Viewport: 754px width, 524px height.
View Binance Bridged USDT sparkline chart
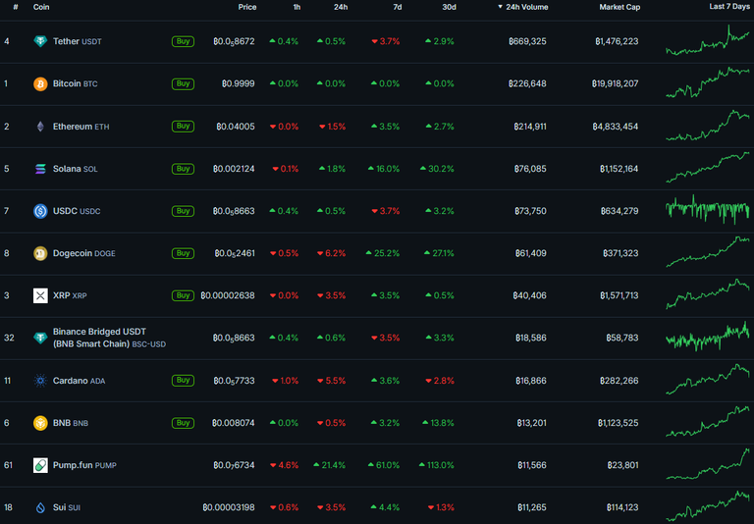[x=707, y=337]
